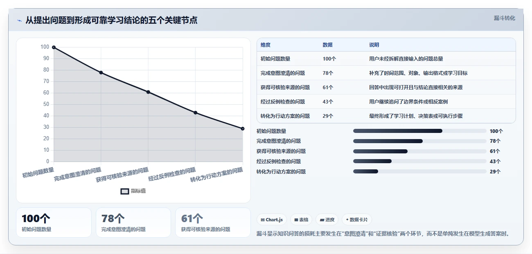Click the summary sentence about 漏斗 at the bottom
Screen dimensions: 532x254
coord(384,234)
